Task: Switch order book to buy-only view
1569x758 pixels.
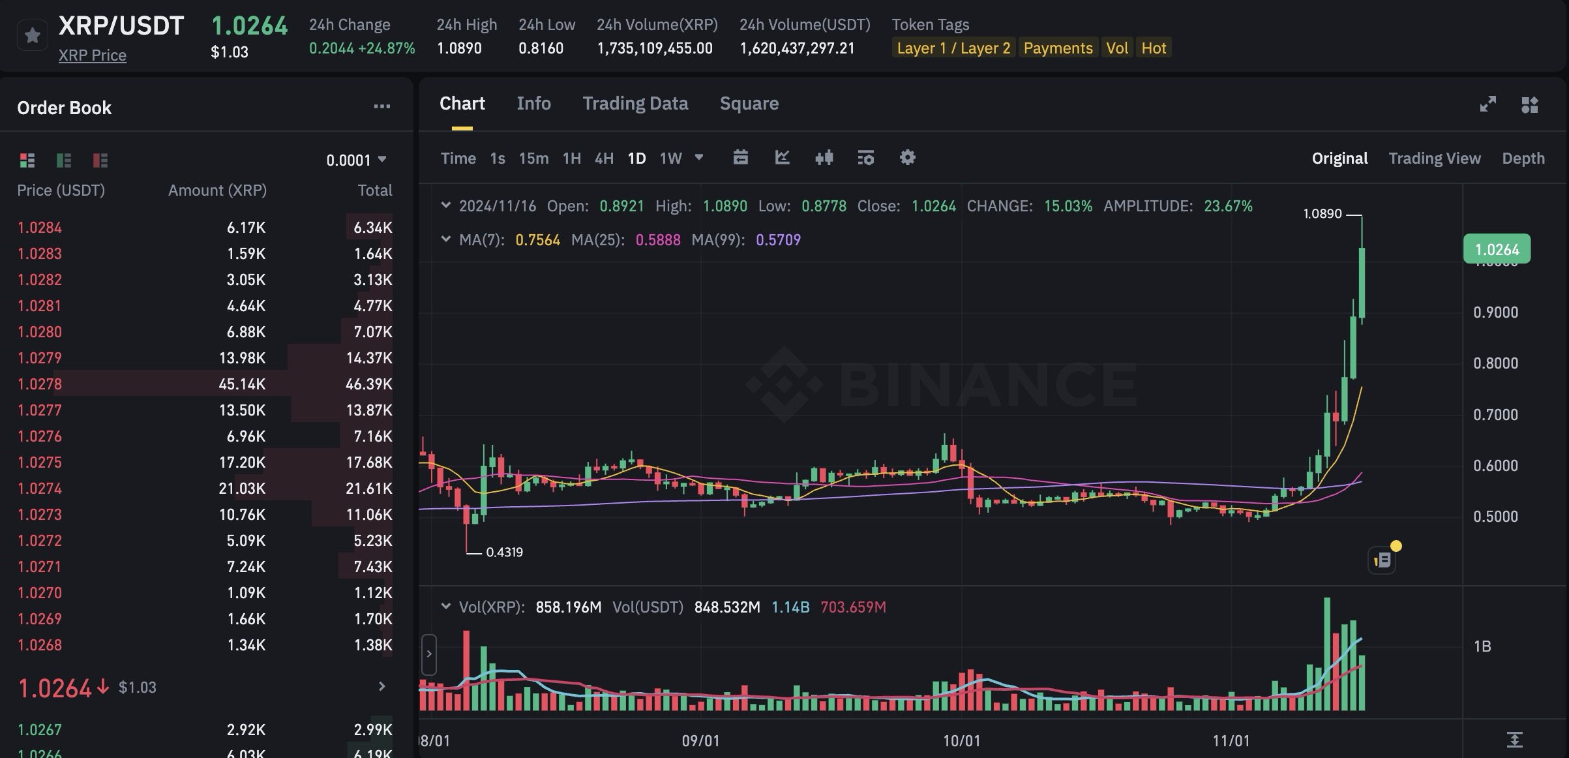Action: pos(63,160)
